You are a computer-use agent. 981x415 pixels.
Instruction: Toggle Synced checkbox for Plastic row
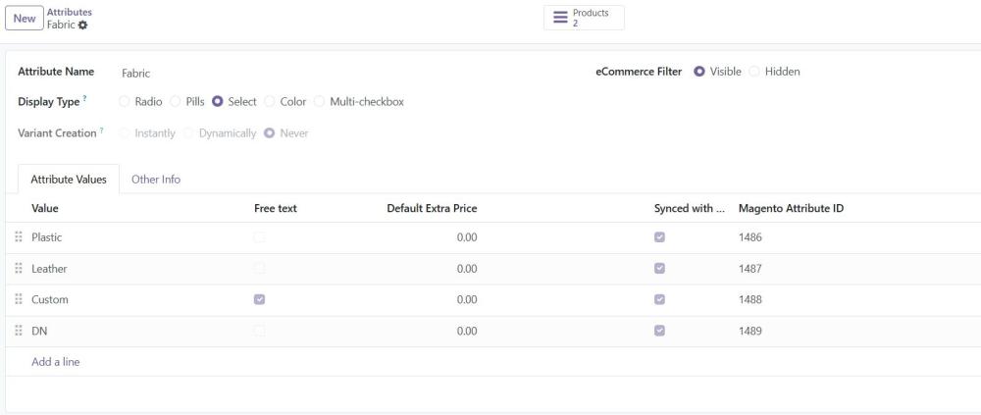(x=659, y=237)
